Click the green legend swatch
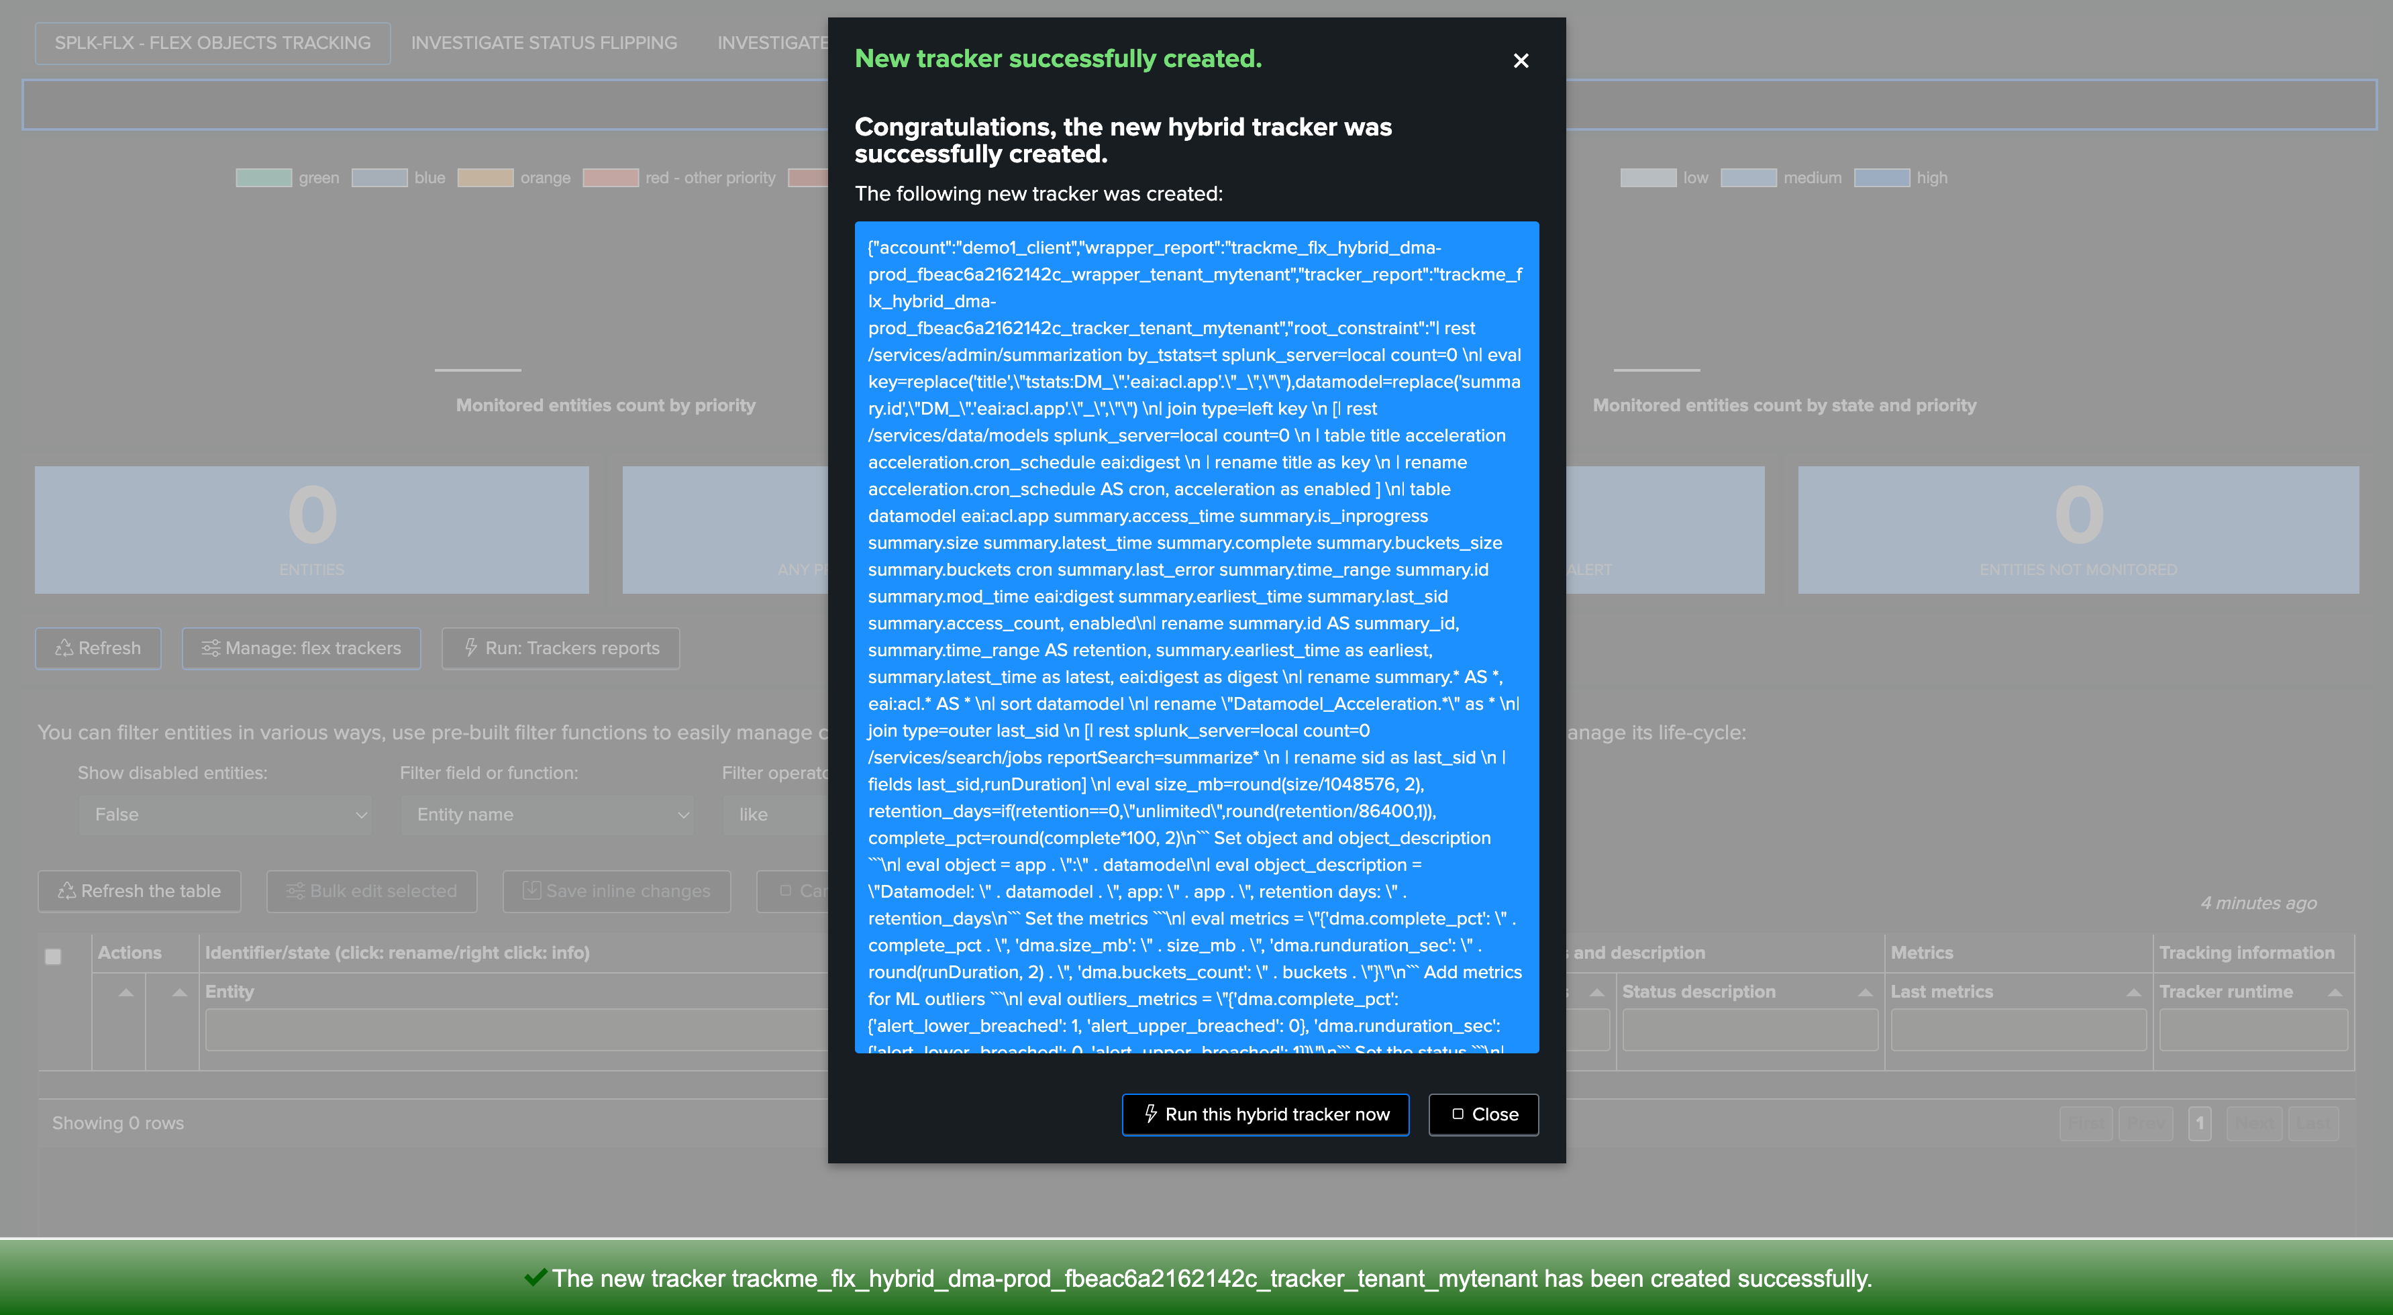Screen dimensions: 2393x1315 pos(264,177)
